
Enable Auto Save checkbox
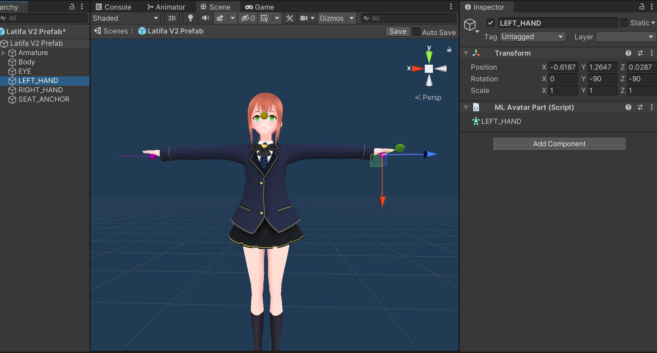pyautogui.click(x=416, y=32)
